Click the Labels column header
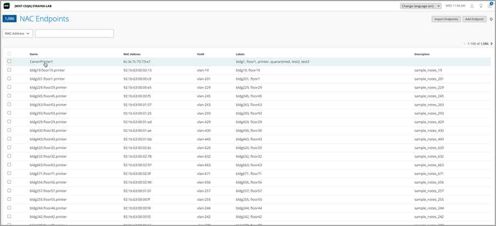 [240, 54]
